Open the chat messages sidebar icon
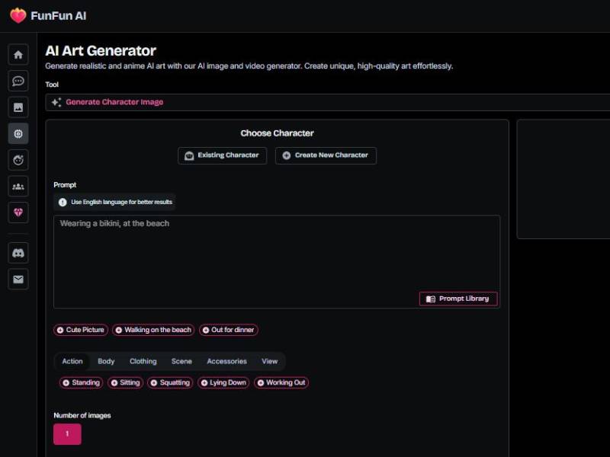 click(x=18, y=81)
